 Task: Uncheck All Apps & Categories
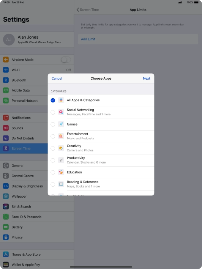(53, 100)
